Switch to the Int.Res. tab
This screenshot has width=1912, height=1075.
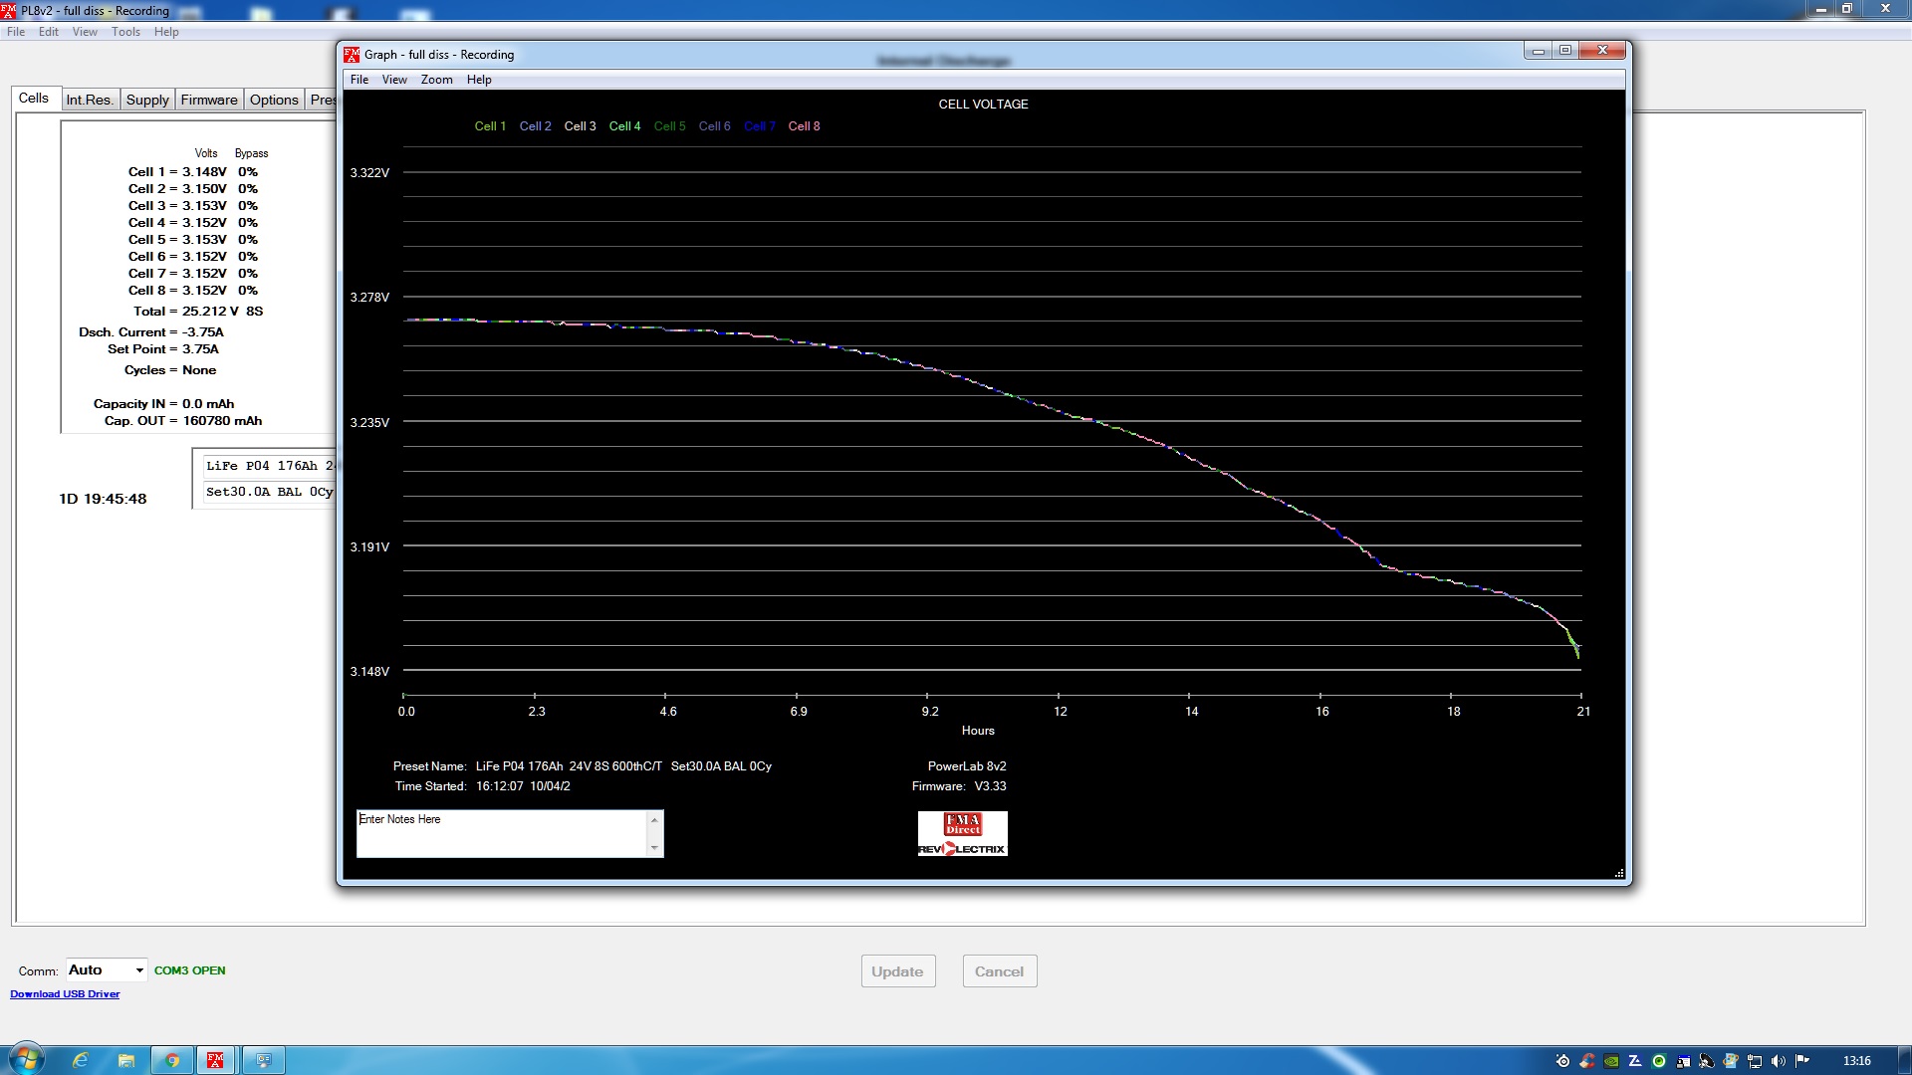(90, 100)
